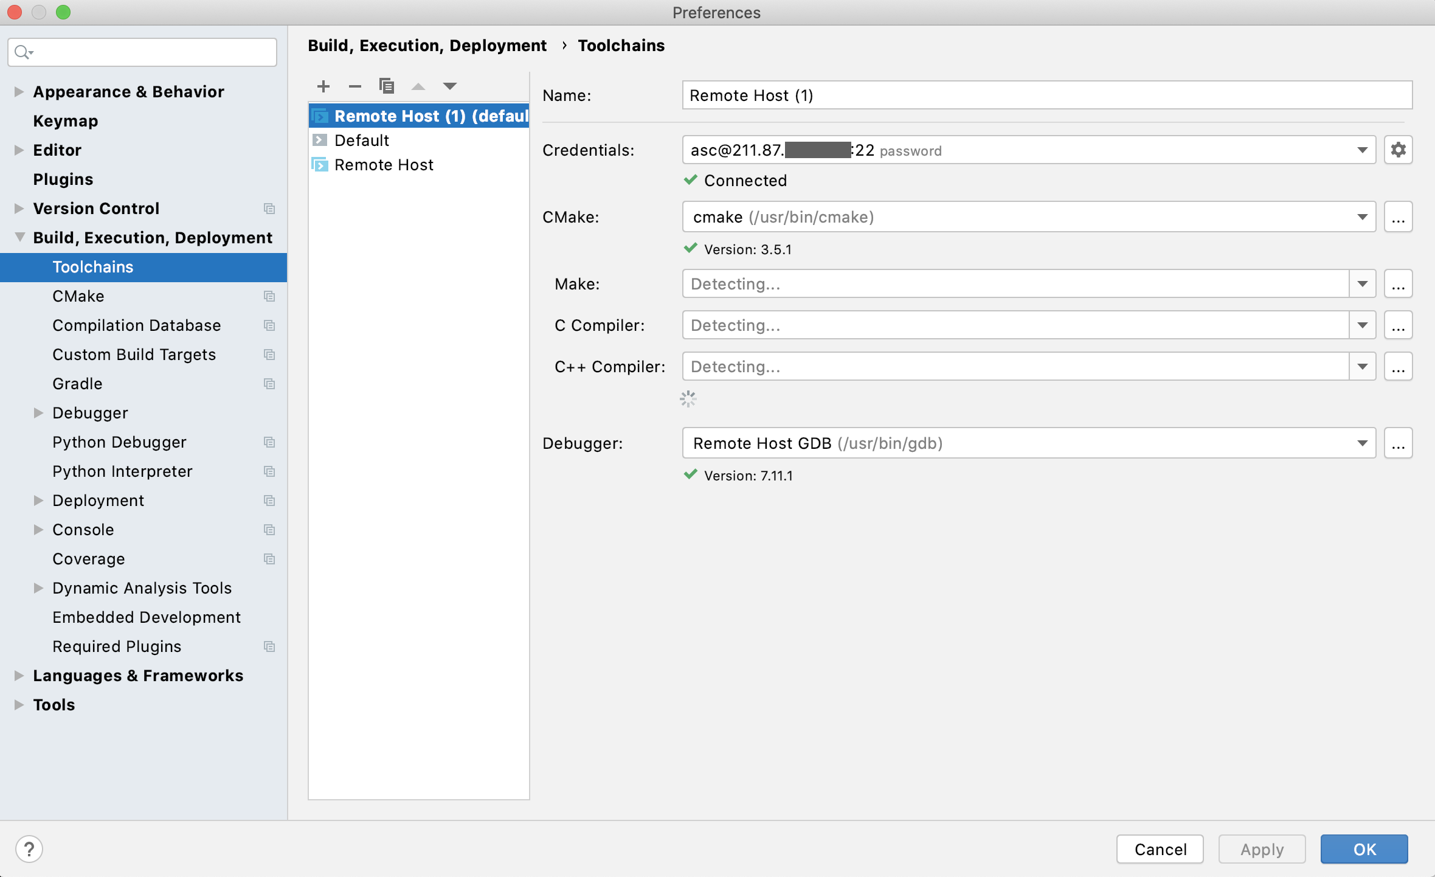
Task: Expand the Appearance & Behavior section
Action: click(19, 92)
